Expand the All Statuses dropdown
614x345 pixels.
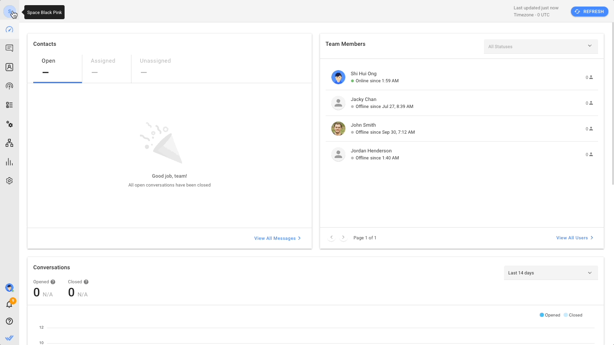[541, 46]
